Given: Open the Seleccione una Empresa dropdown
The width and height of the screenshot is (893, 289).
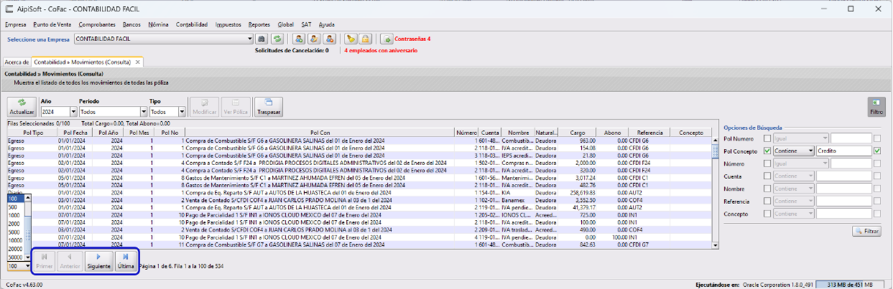Looking at the screenshot, I should click(249, 39).
